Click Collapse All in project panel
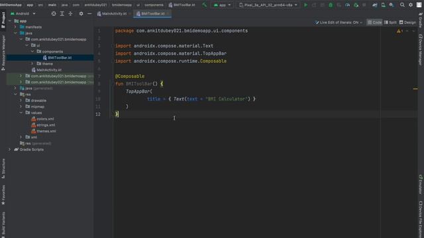Image resolution: width=424 pixels, height=238 pixels. click(70, 13)
